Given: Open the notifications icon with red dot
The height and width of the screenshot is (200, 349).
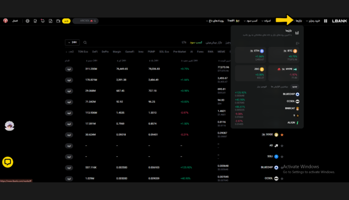Looking at the screenshot, I should click(43, 21).
